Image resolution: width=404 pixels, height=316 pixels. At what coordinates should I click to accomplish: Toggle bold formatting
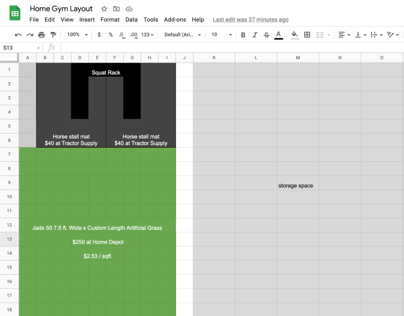click(243, 35)
